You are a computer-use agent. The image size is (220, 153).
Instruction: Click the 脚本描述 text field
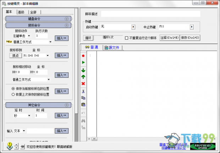(x=150, y=14)
